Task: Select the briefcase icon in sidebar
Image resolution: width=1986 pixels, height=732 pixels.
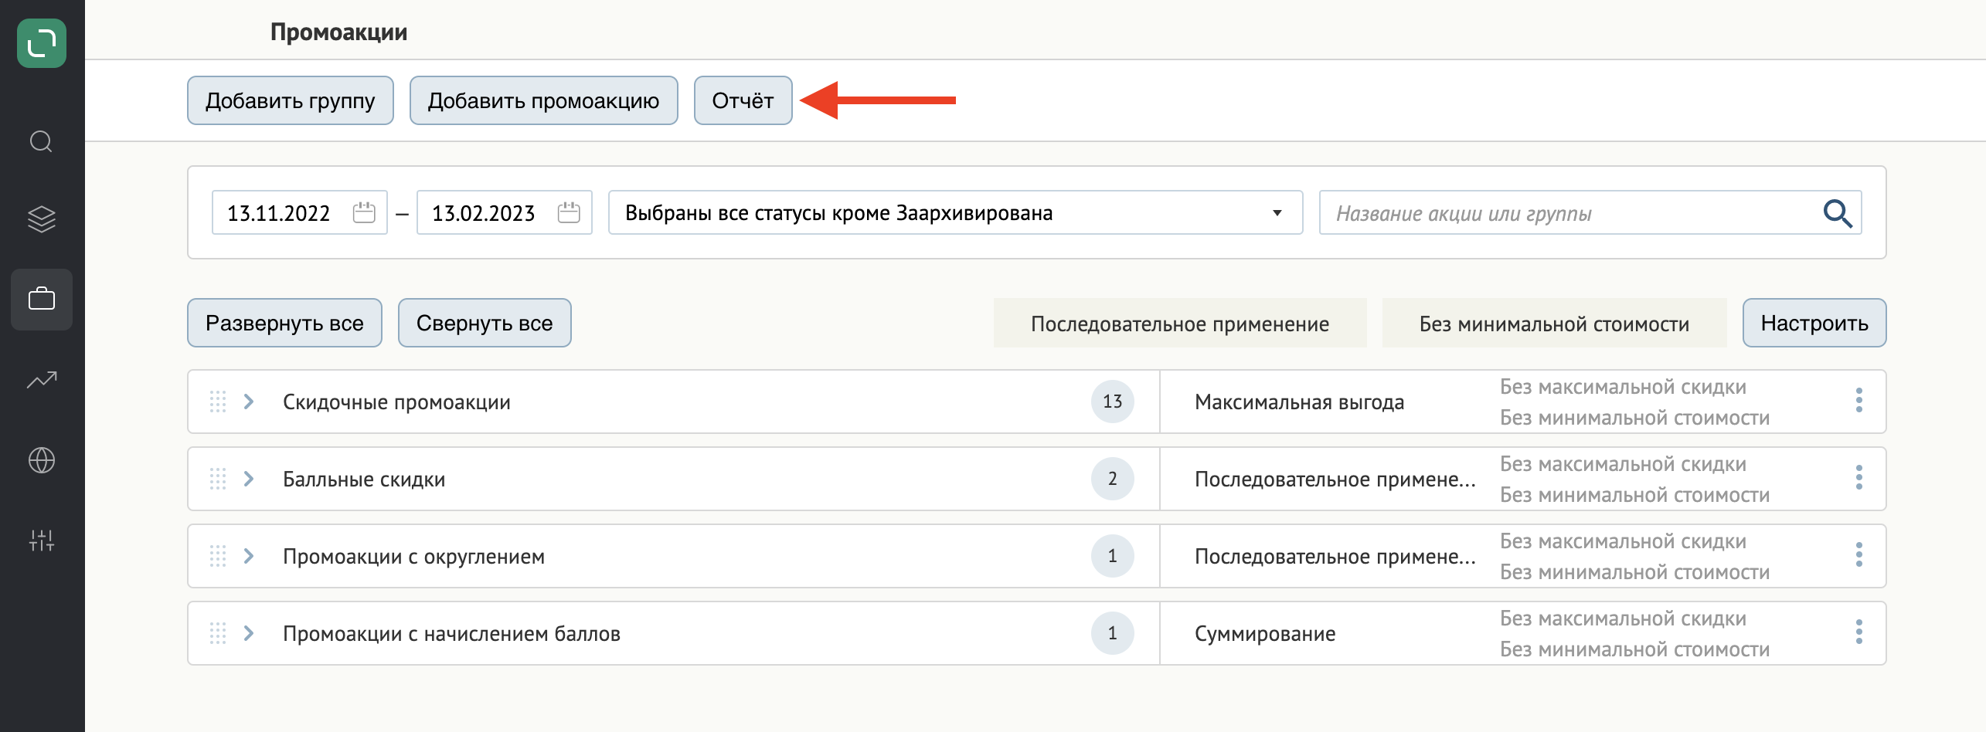Action: pyautogui.click(x=42, y=299)
